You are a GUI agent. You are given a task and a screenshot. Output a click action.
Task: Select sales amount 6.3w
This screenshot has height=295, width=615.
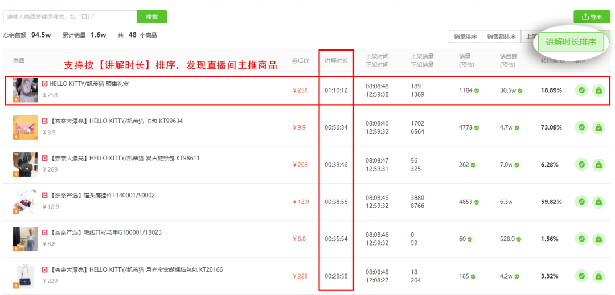tap(506, 202)
